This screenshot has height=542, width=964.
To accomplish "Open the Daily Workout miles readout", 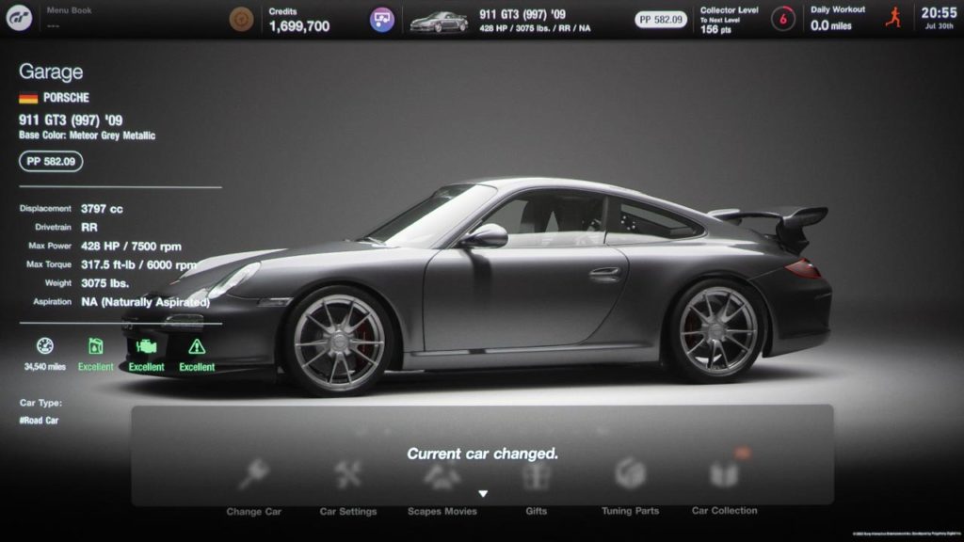I will (830, 25).
